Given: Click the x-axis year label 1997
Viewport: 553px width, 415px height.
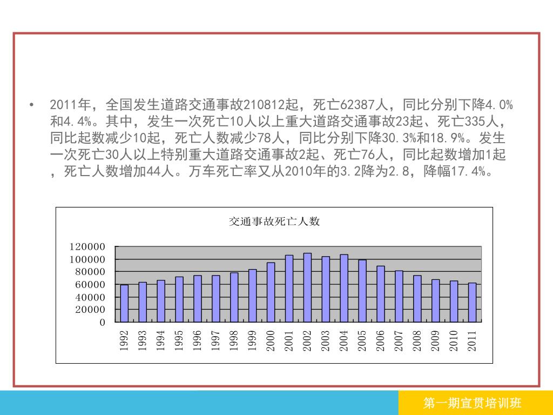Looking at the screenshot, I should [x=215, y=340].
